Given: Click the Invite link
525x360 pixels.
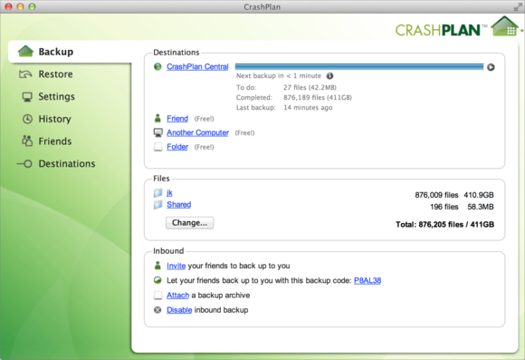Looking at the screenshot, I should (177, 266).
